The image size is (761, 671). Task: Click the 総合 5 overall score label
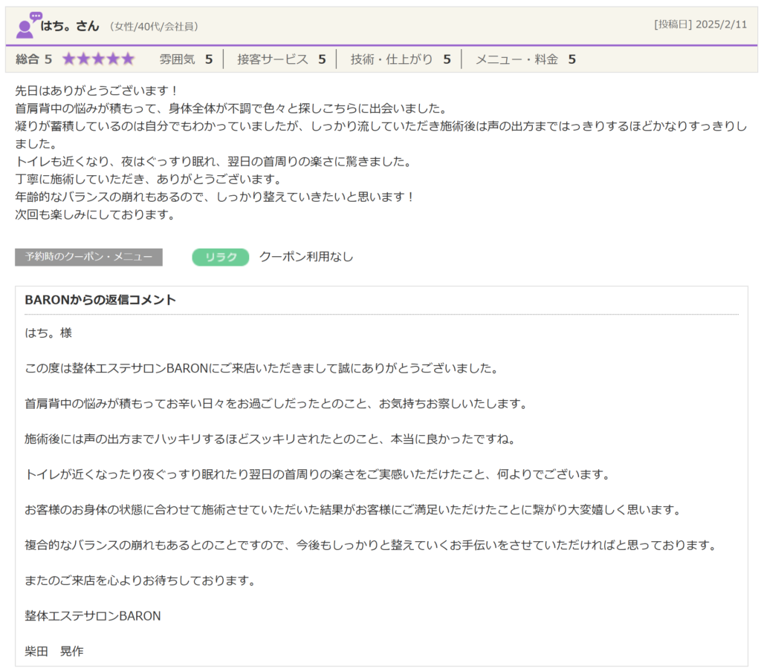tap(34, 59)
